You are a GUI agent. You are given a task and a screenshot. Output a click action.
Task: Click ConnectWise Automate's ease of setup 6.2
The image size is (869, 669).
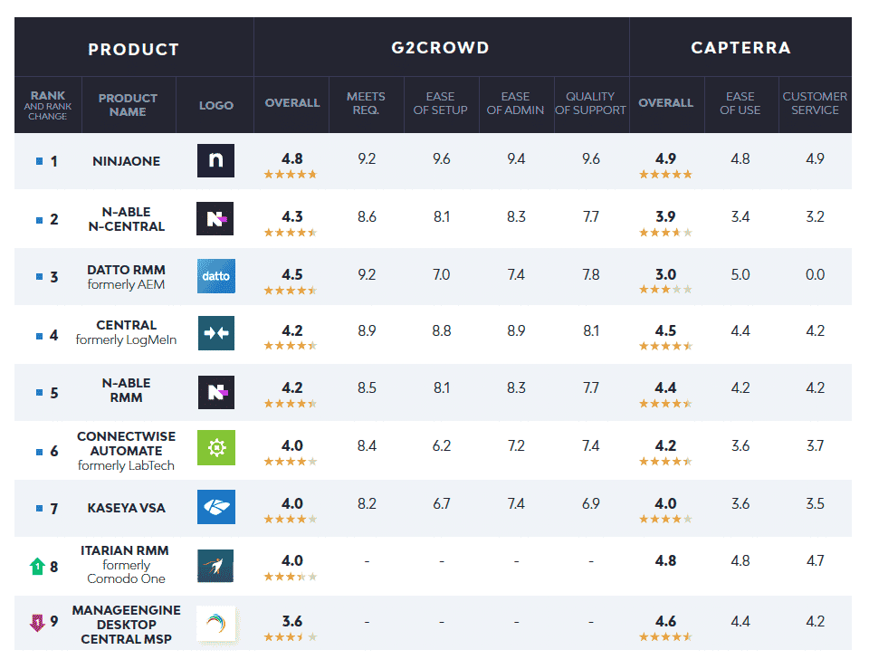point(442,446)
